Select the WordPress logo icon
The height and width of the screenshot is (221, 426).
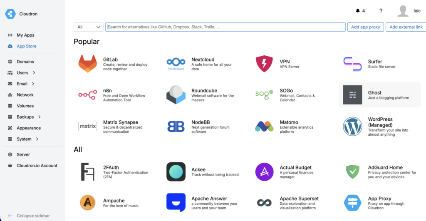click(x=352, y=127)
